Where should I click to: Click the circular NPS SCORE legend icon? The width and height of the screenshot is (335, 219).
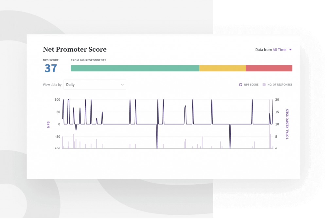[x=241, y=84]
